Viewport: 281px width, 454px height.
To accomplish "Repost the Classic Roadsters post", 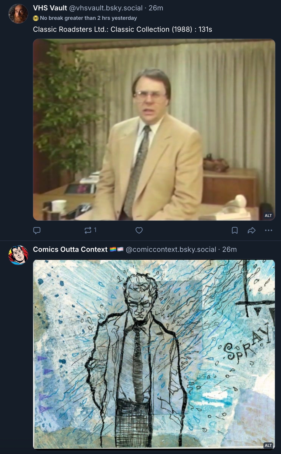I will [x=88, y=230].
